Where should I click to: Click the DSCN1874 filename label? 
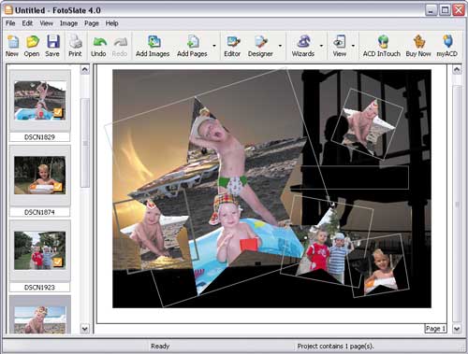[39, 212]
